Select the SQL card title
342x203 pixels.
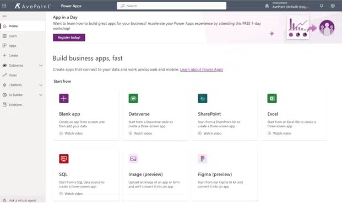point(63,174)
